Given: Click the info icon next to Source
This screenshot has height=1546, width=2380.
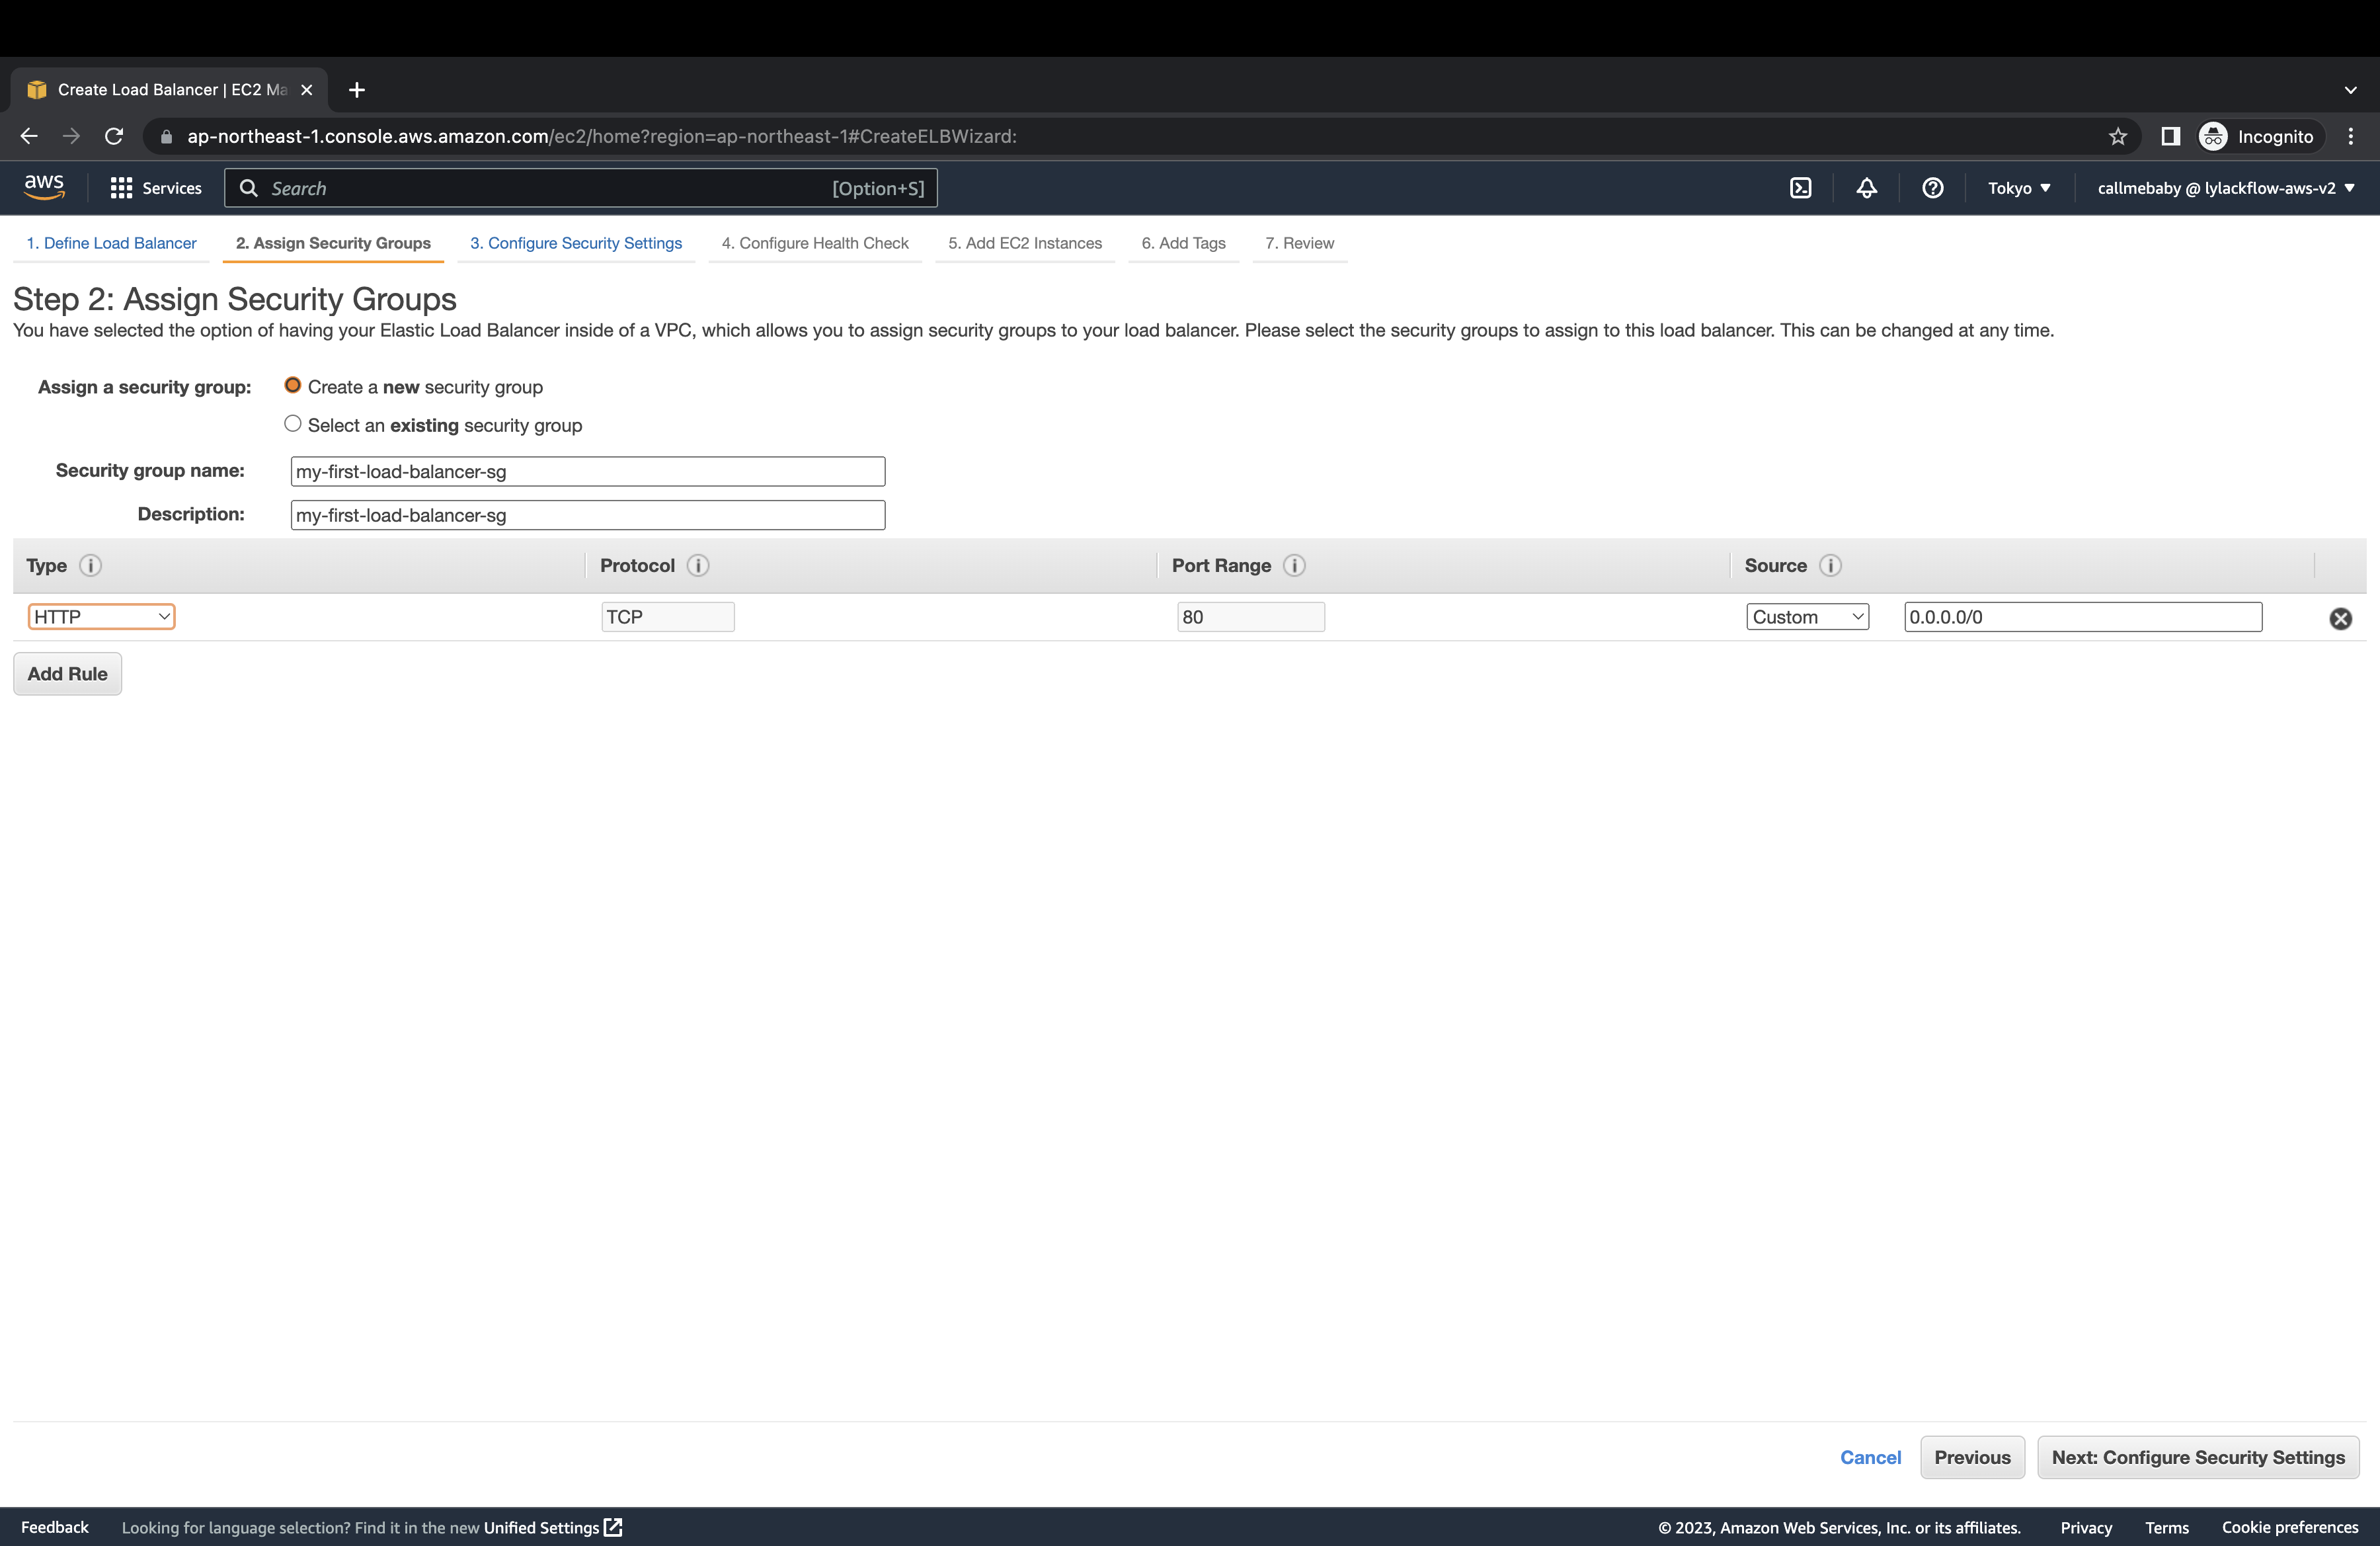Looking at the screenshot, I should pos(1830,565).
